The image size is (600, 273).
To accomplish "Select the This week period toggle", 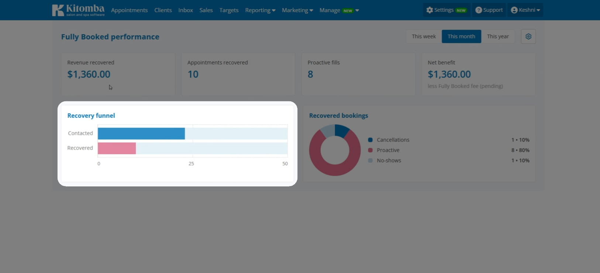I will click(x=424, y=36).
